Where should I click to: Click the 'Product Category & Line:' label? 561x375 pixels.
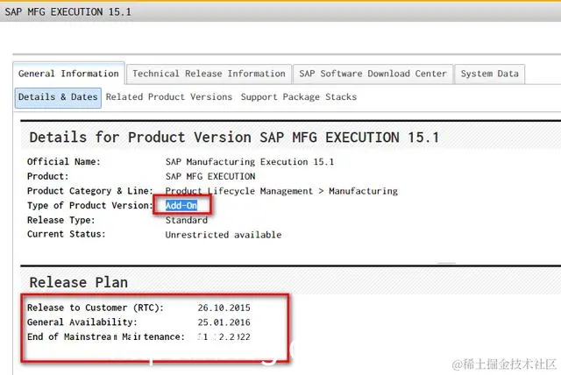pyautogui.click(x=89, y=191)
